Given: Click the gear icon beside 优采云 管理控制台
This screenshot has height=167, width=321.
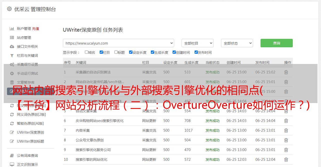Looking at the screenshot, I should [x=9, y=9].
